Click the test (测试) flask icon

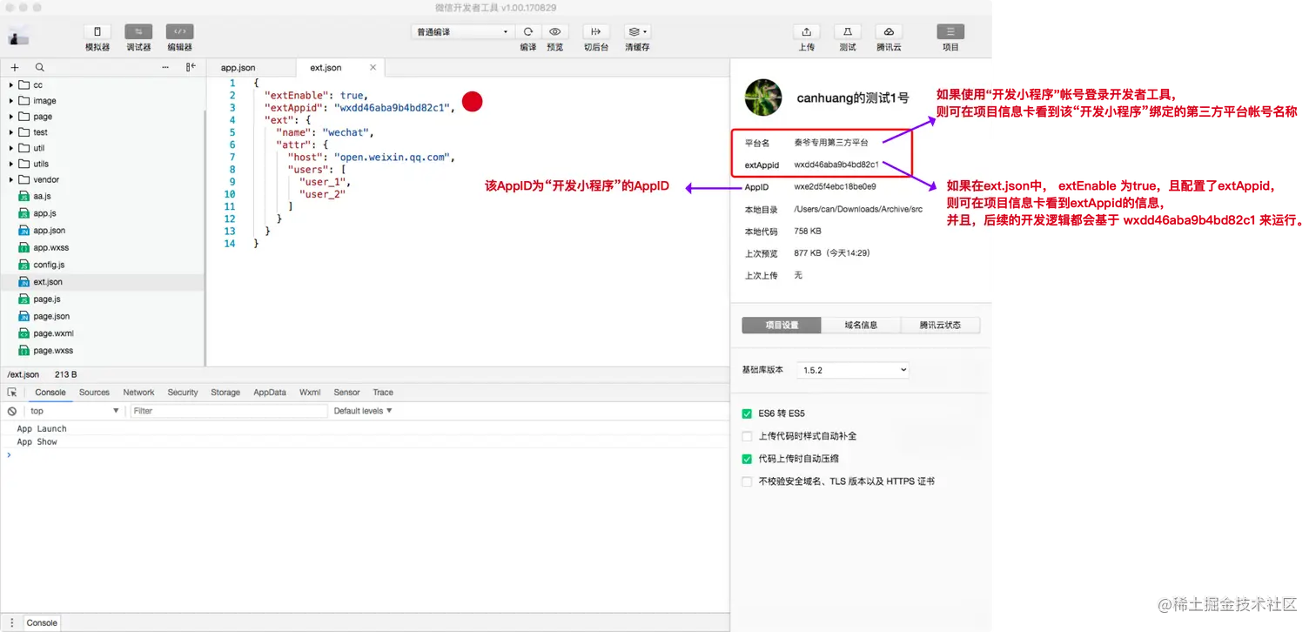tap(848, 31)
